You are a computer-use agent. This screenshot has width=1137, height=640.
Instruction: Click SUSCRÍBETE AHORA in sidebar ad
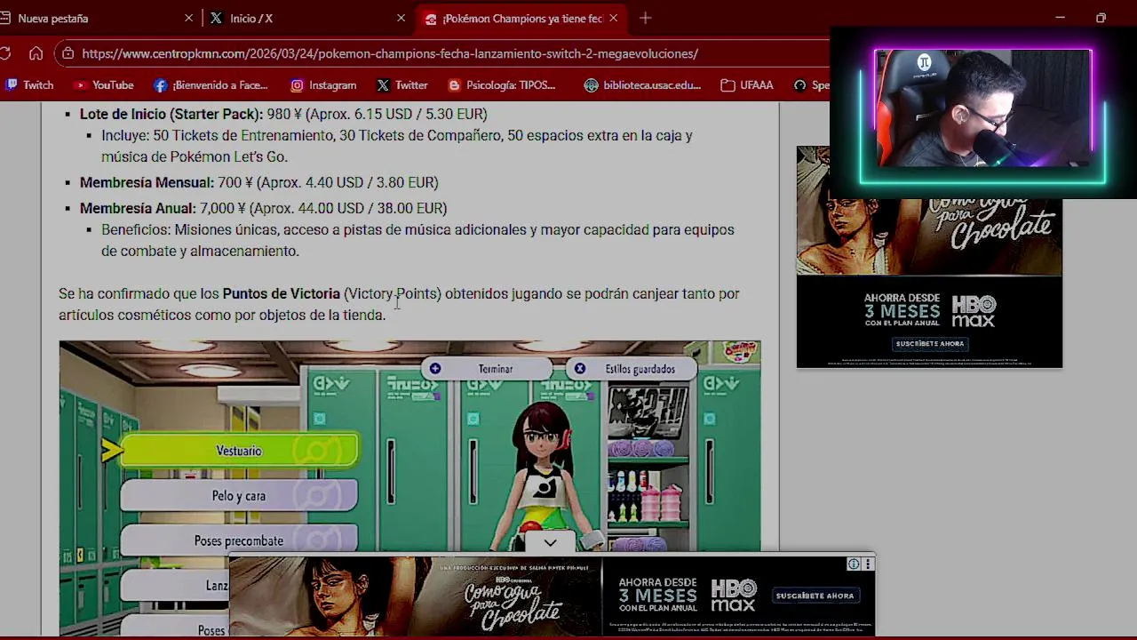click(x=929, y=343)
